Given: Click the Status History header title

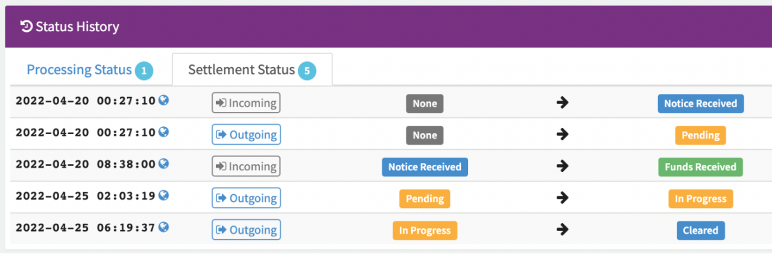Looking at the screenshot, I should (77, 27).
